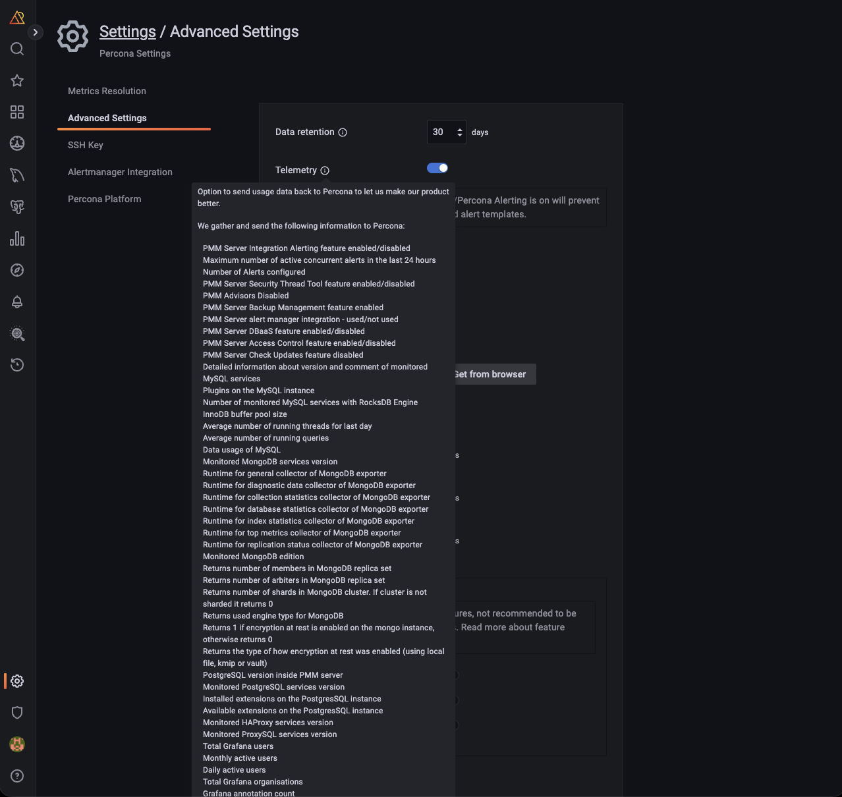Screen dimensions: 842x797
Task: Open the search magnifier in sidebar
Action: pos(17,49)
